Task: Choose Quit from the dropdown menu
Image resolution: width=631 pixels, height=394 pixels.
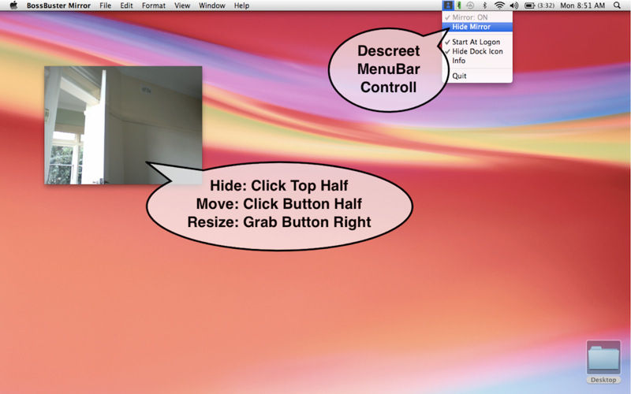Action: coord(477,76)
